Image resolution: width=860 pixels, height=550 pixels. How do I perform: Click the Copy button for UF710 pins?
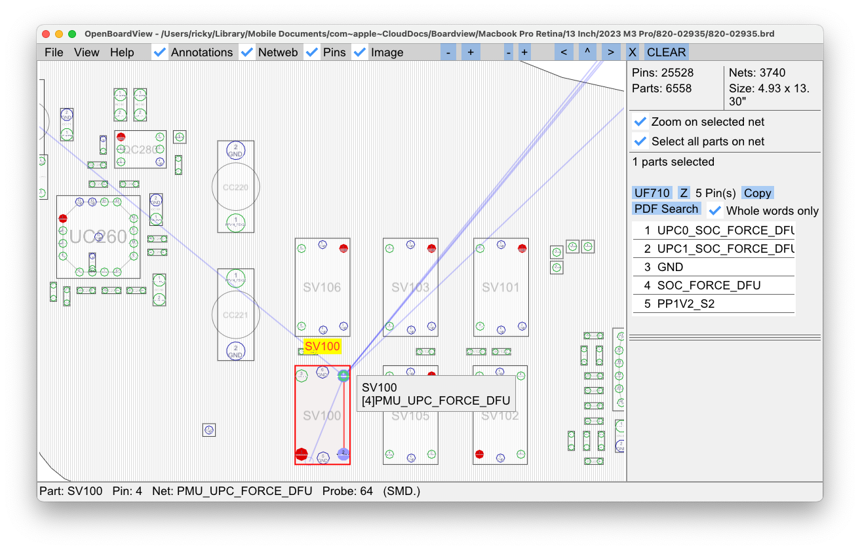click(x=757, y=192)
